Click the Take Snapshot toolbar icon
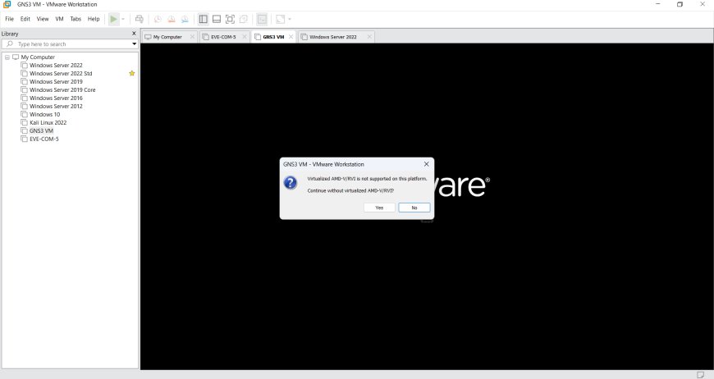714x379 pixels. point(158,19)
